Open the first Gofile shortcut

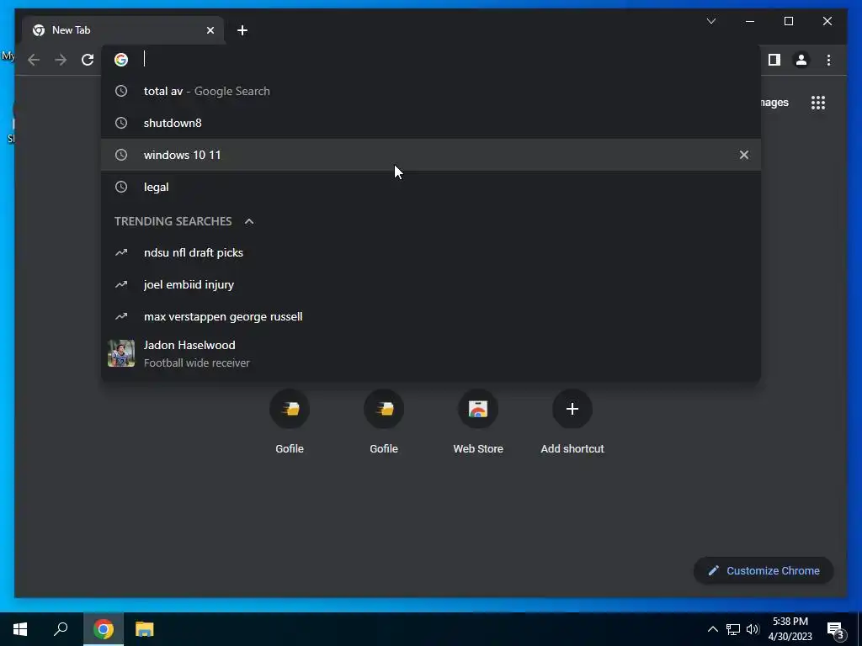tap(290, 422)
